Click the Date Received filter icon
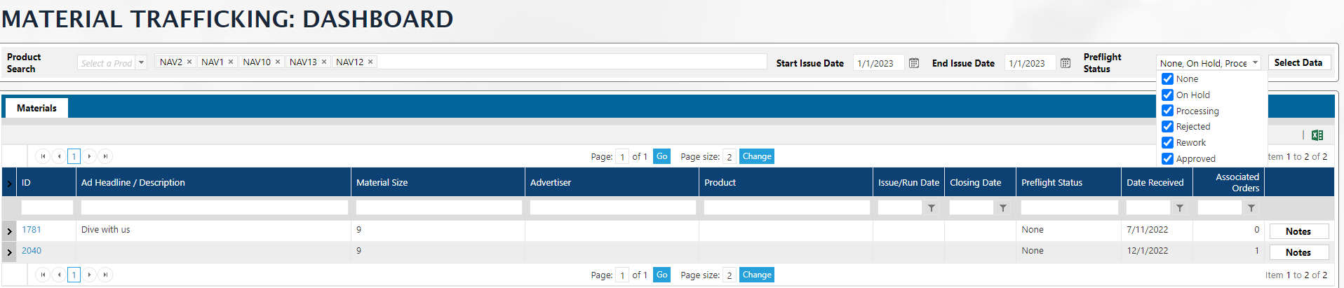Image resolution: width=1344 pixels, height=288 pixels. (1180, 208)
